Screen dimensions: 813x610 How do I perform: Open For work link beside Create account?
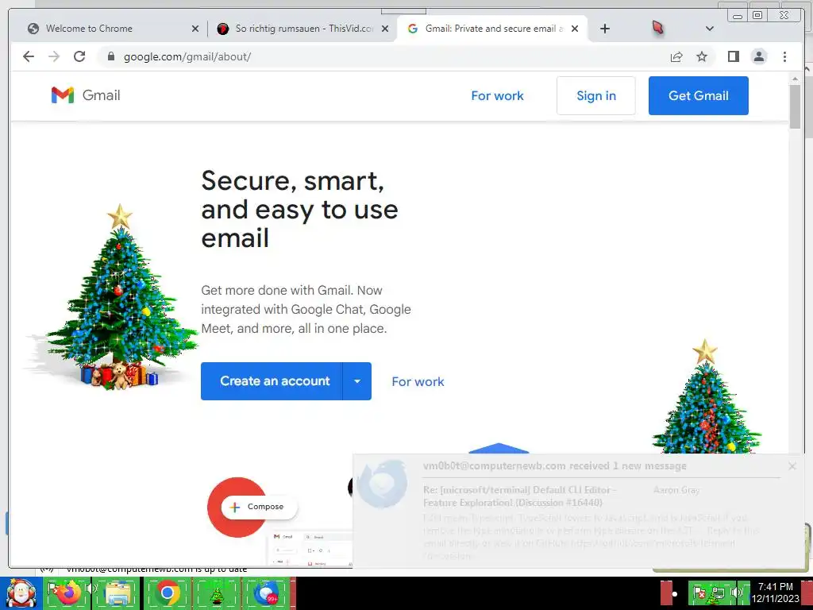(x=418, y=382)
